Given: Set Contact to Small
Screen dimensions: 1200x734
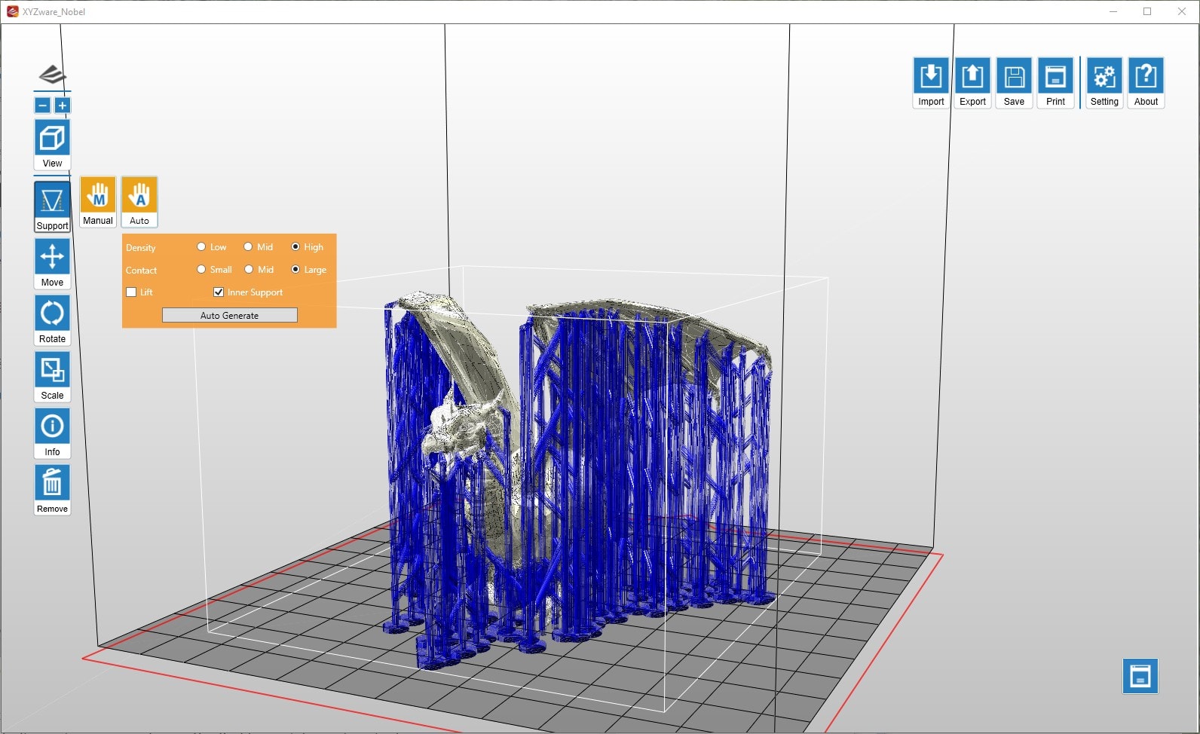Looking at the screenshot, I should point(201,269).
